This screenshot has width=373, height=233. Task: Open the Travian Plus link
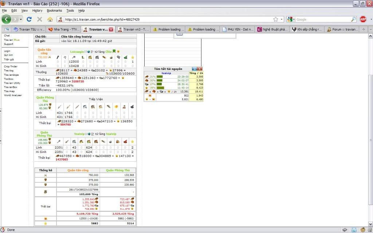tap(12, 40)
